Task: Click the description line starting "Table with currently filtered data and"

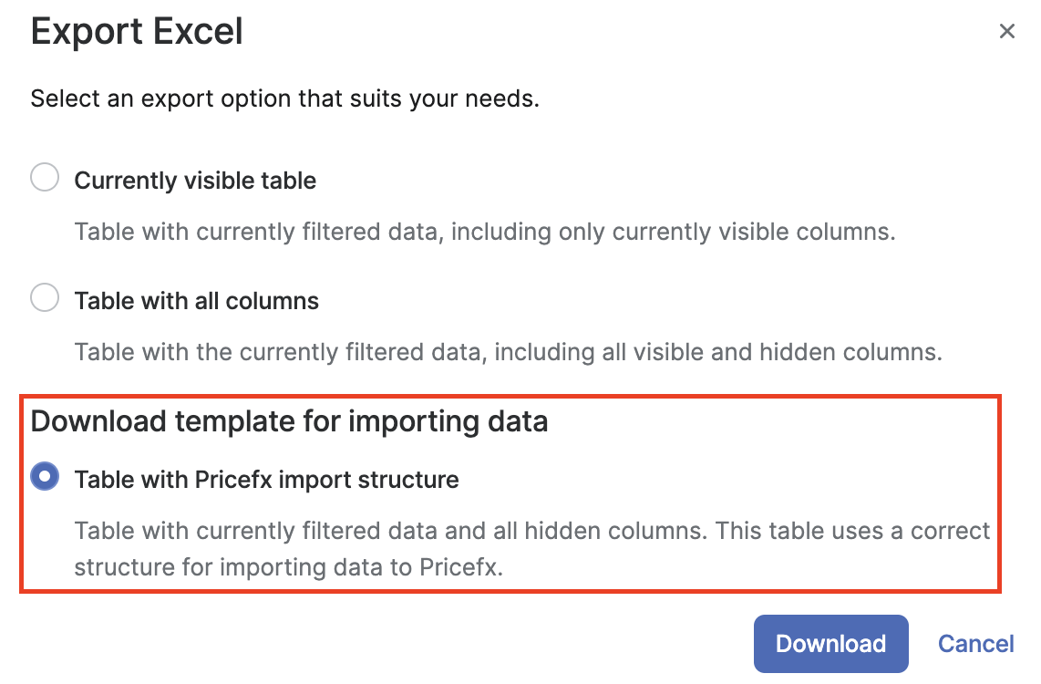Action: (392, 531)
